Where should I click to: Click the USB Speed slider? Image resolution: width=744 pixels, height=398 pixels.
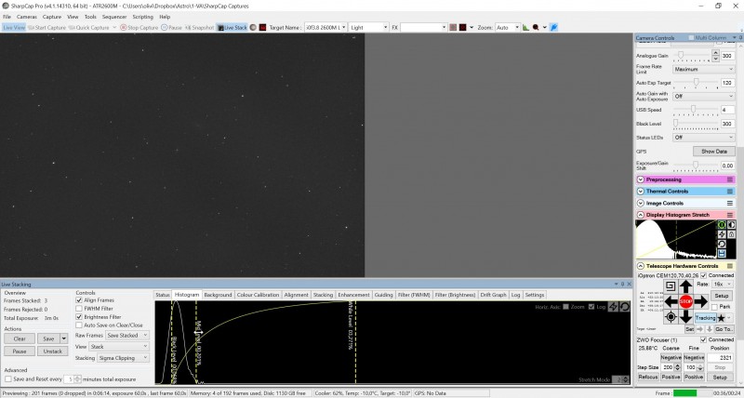(696, 110)
